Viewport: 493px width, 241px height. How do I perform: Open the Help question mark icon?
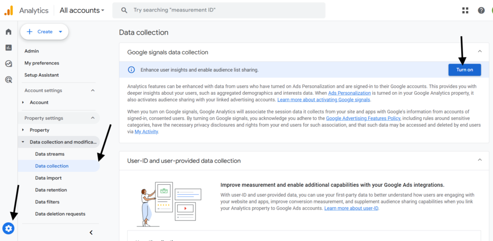pyautogui.click(x=481, y=11)
